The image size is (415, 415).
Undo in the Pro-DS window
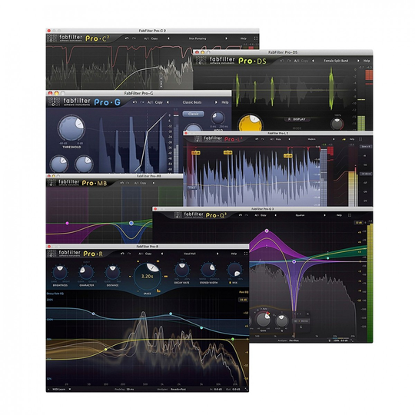coord(282,61)
